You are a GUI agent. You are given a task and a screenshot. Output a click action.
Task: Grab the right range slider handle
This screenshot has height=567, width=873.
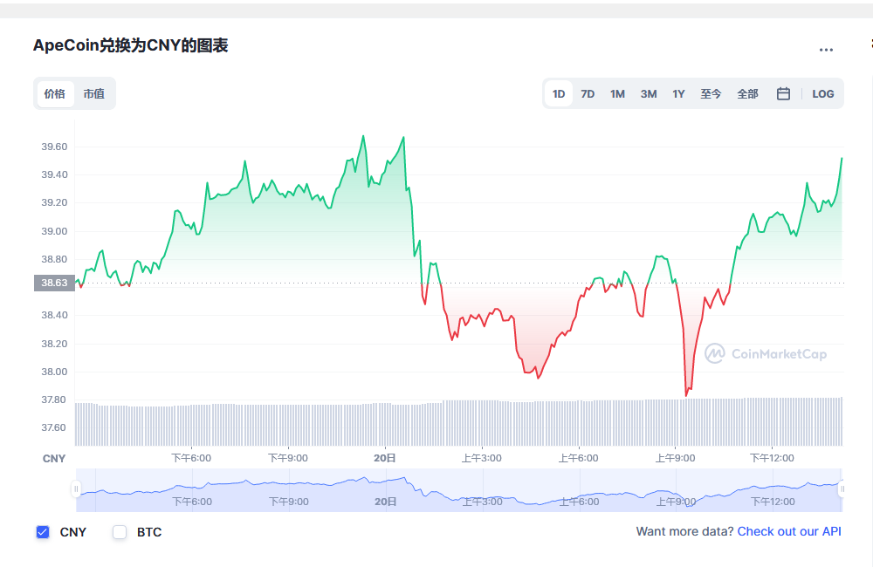[x=842, y=489]
